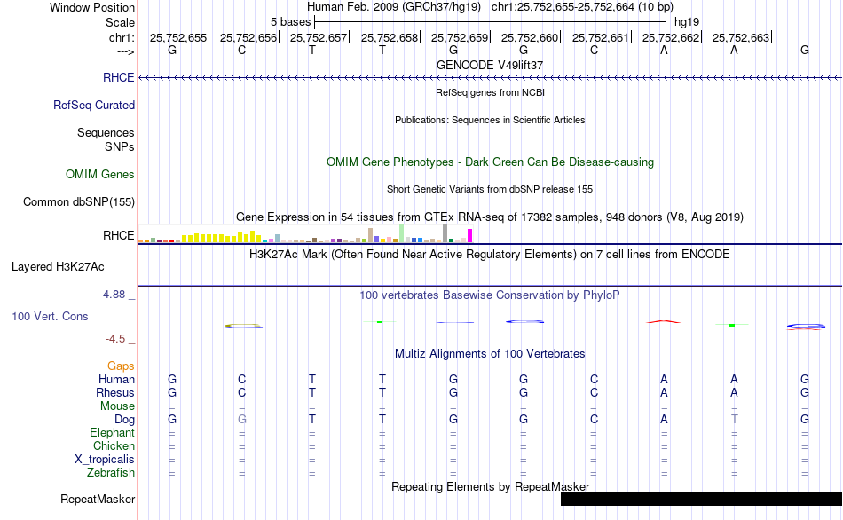The image size is (843, 520).
Task: Click the black RepeatMasker element block
Action: 702,499
